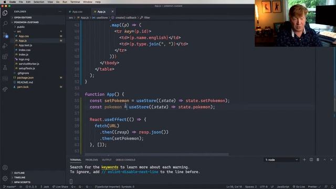Click the JavaScript language mode in status bar

tap(283, 187)
